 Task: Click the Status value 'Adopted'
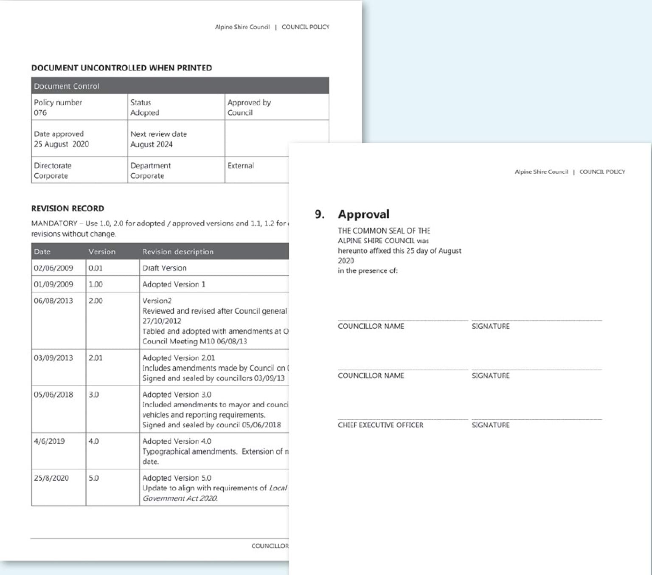[x=145, y=113]
